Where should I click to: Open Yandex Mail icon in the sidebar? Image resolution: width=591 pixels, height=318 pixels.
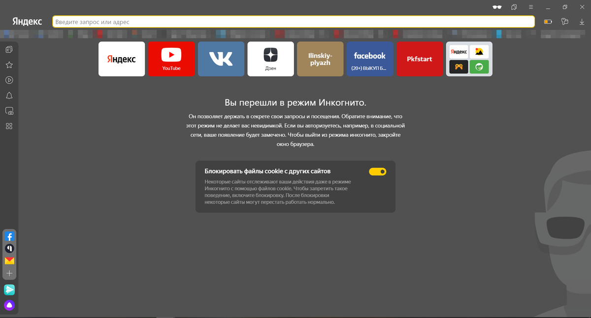9,260
